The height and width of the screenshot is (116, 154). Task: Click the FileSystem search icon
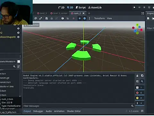(x=14, y=66)
